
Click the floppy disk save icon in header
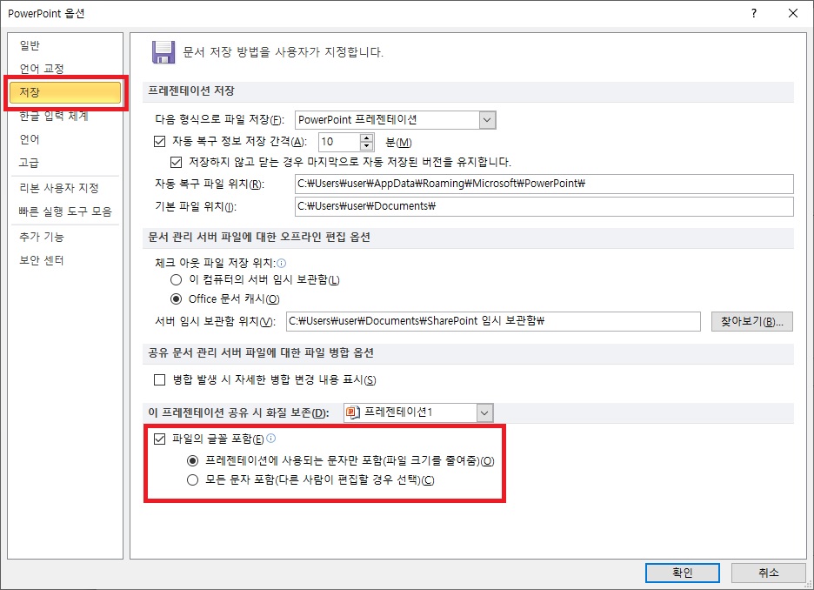point(163,52)
